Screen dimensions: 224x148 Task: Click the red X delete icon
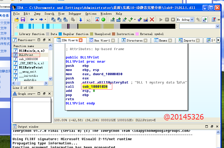pyautogui.click(x=152, y=20)
